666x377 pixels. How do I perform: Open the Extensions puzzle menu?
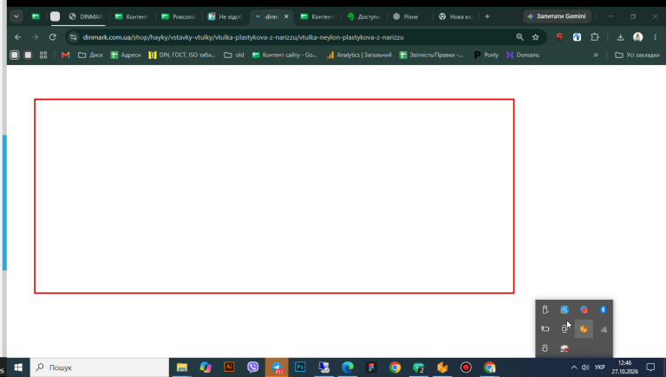coord(595,37)
